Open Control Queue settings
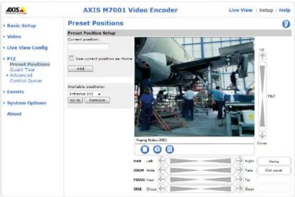This screenshot has height=197, width=295. point(26,81)
